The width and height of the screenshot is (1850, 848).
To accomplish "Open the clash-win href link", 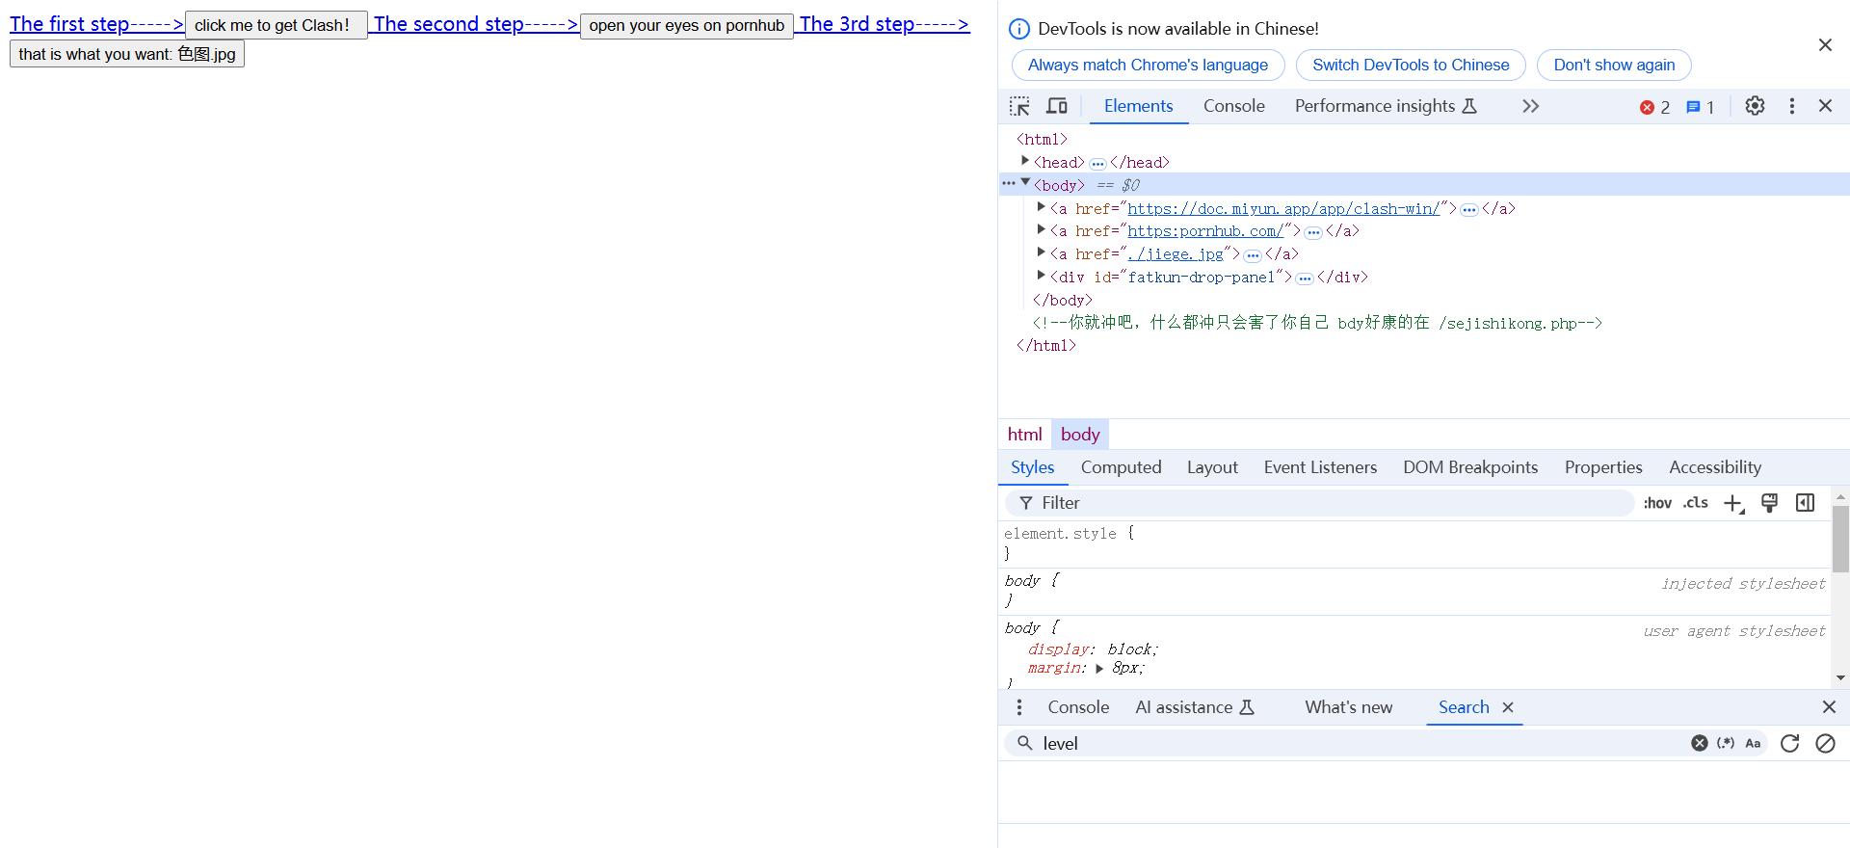I will [x=1283, y=208].
